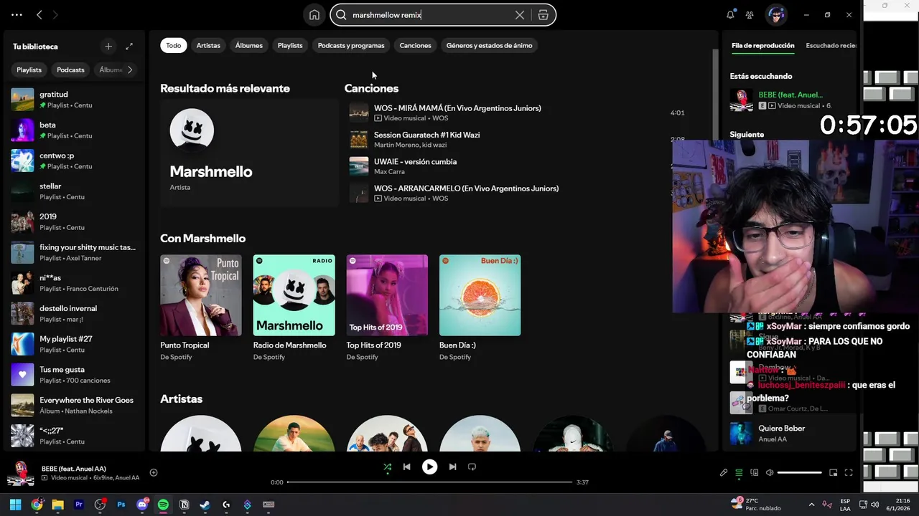Filter results by Artistas

208,45
